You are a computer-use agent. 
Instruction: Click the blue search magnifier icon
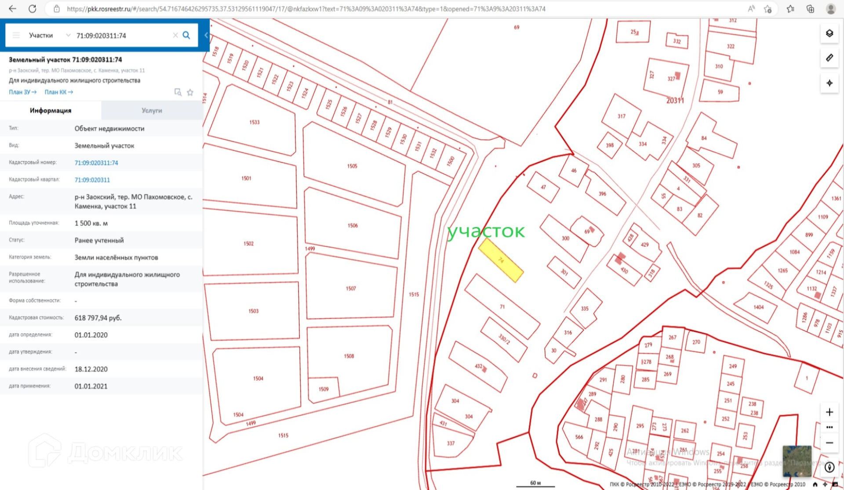click(186, 35)
